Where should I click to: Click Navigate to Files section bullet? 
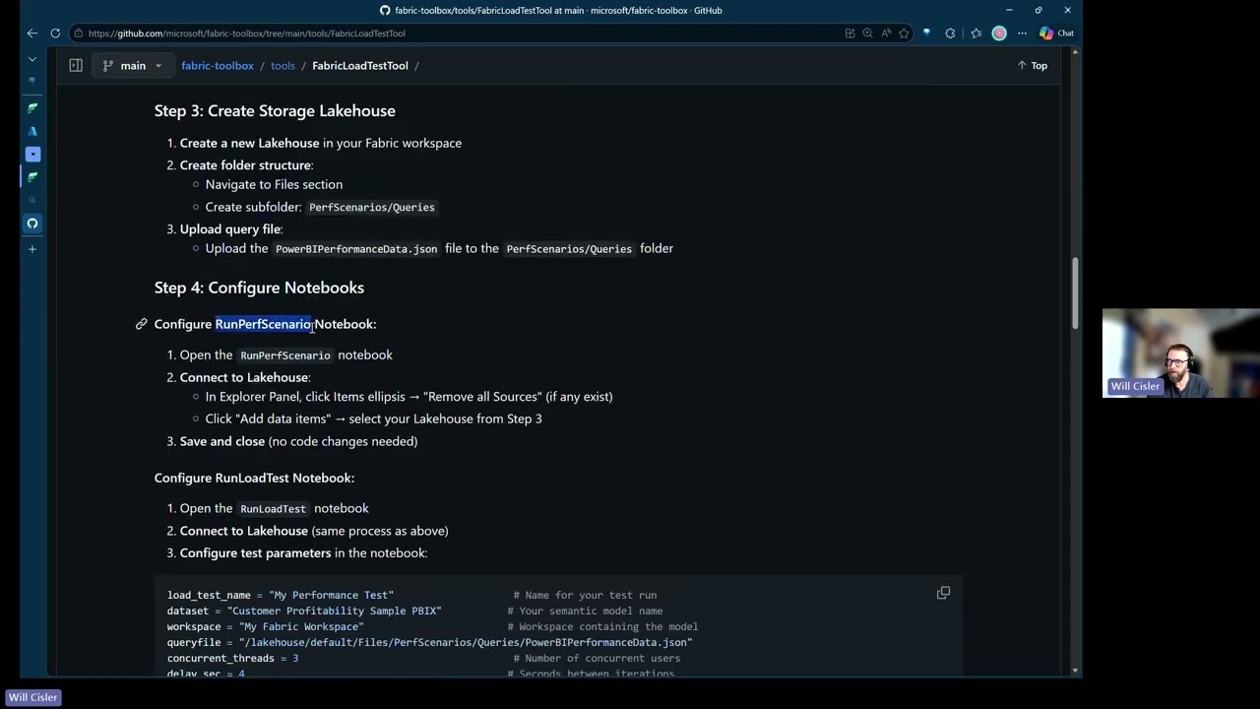click(274, 184)
